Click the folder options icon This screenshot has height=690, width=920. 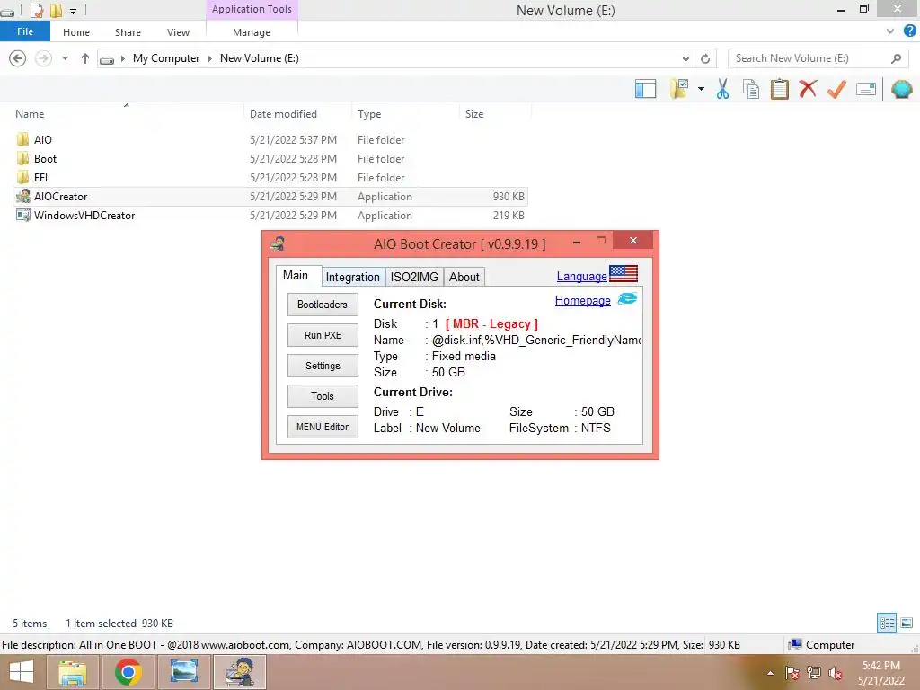tap(679, 89)
